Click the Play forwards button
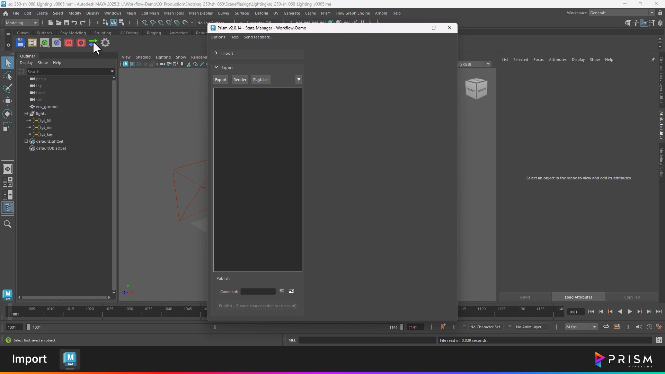 (630, 312)
